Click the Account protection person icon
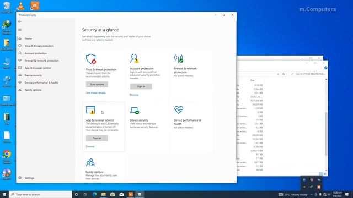 (135, 58)
